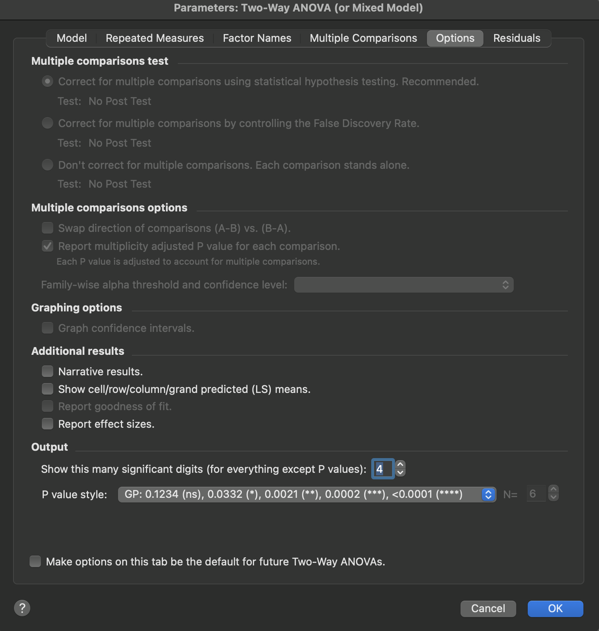599x631 pixels.
Task: Enable Report effect sizes checkbox
Action: point(48,424)
